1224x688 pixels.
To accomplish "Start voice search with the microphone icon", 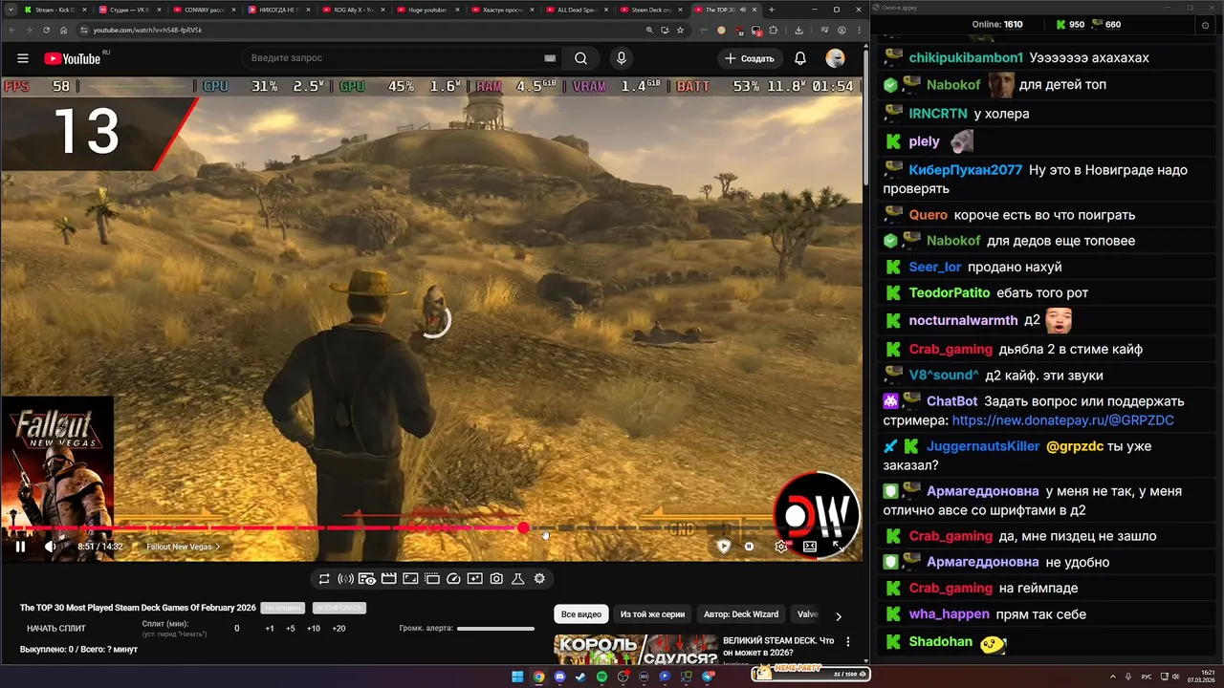I will tap(622, 58).
